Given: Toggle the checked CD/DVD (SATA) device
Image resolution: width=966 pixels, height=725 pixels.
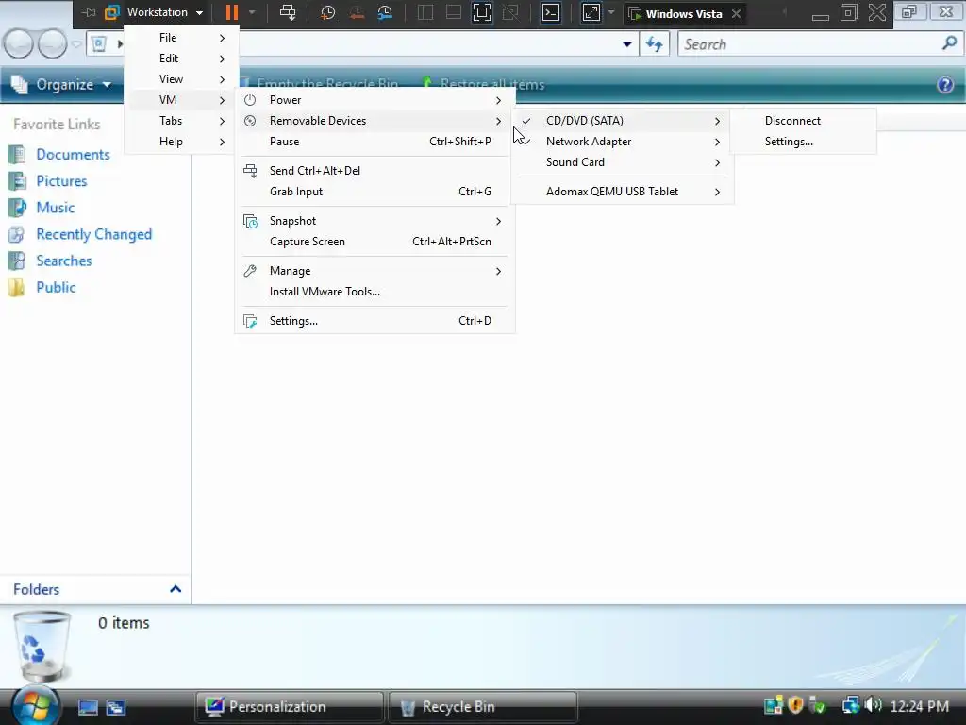Looking at the screenshot, I should pyautogui.click(x=623, y=121).
